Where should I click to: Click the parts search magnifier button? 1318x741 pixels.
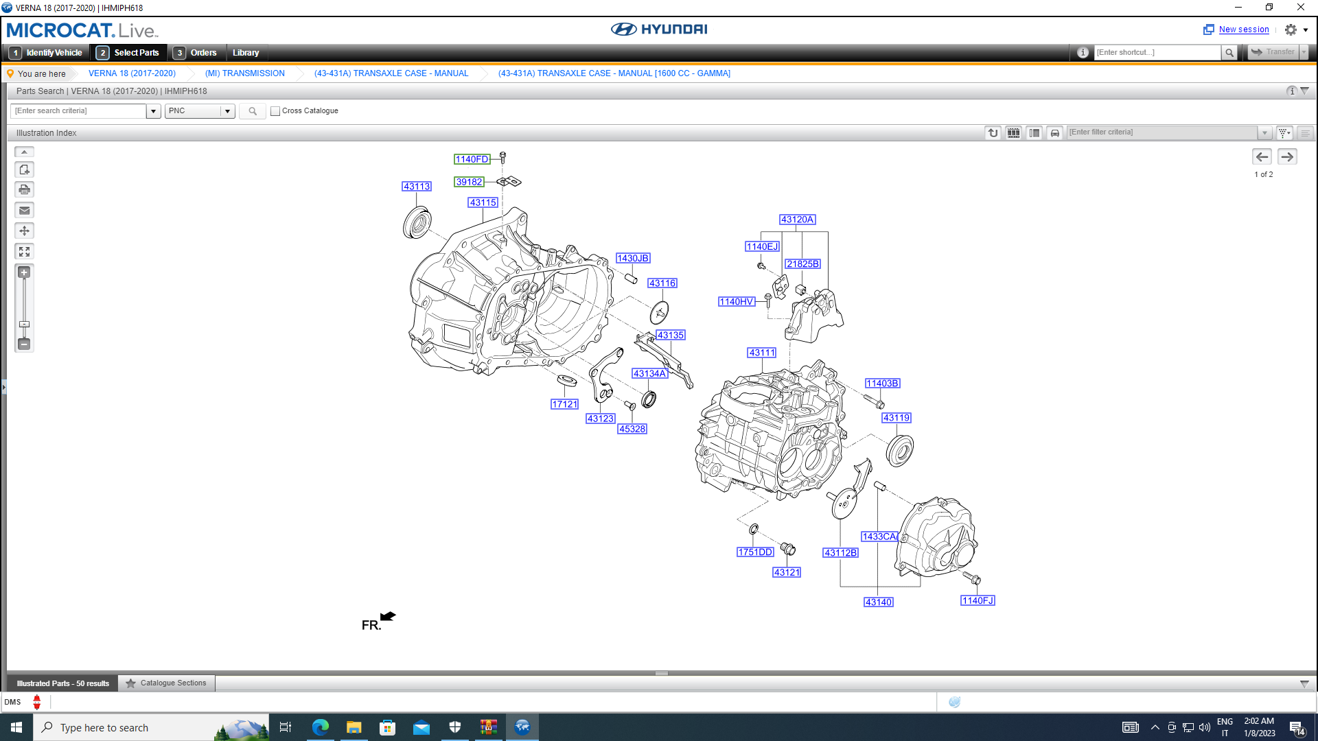click(252, 111)
